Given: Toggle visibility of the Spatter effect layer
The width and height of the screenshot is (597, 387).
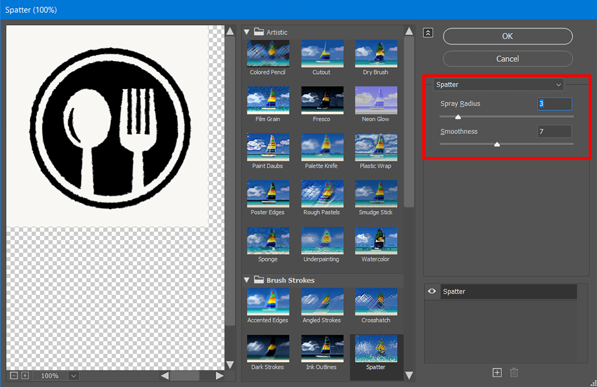Looking at the screenshot, I should pyautogui.click(x=432, y=291).
